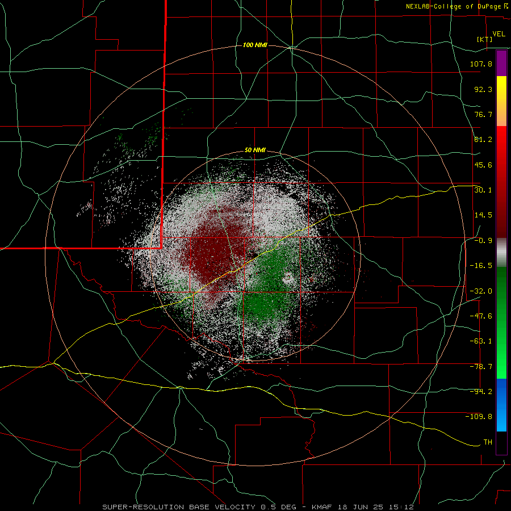Click the NEXLAB-College of DuPage watermark text

456,6
